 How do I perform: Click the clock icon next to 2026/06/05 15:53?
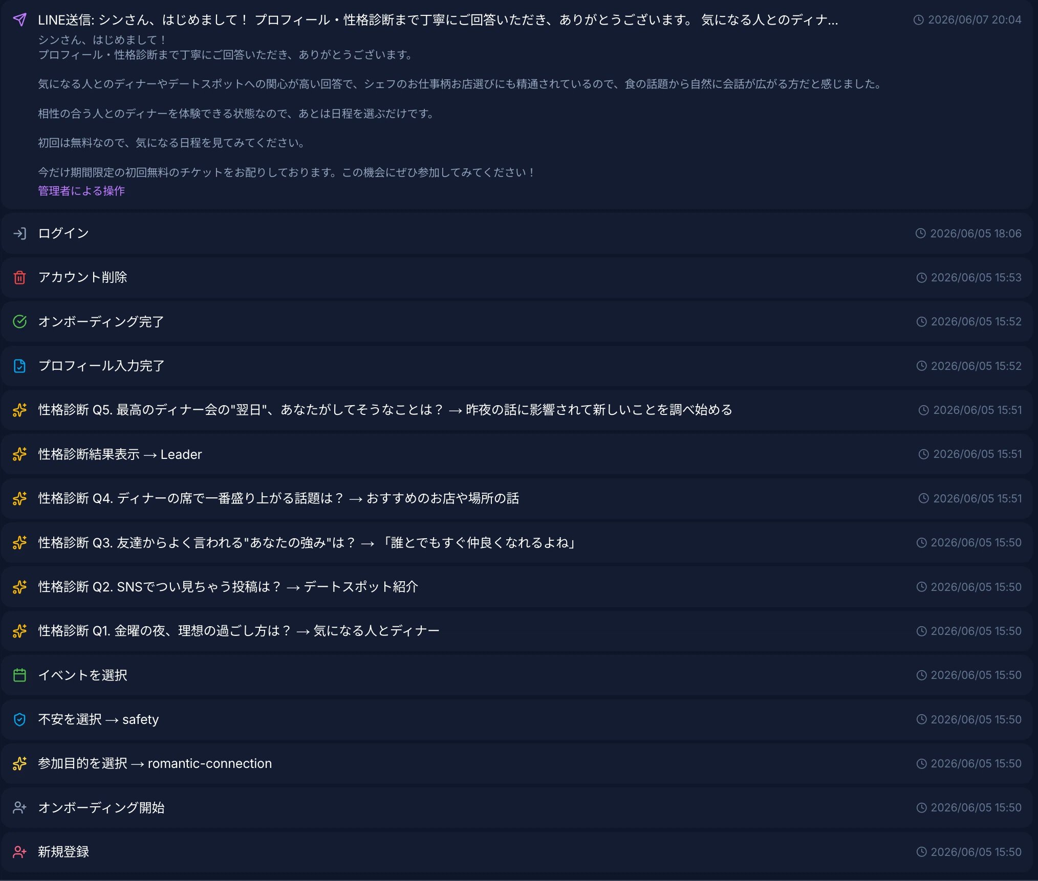click(x=921, y=278)
